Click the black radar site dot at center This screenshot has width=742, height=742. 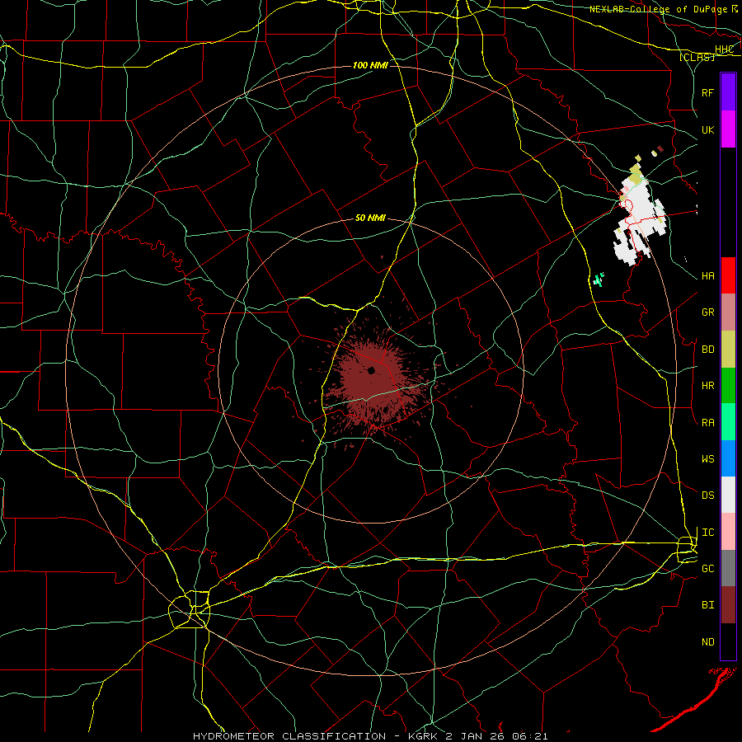[x=372, y=370]
